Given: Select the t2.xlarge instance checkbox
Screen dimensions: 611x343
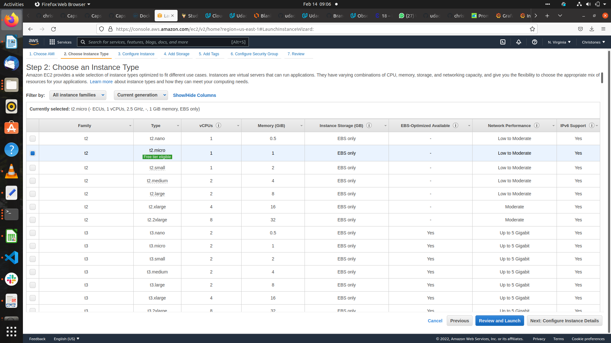Looking at the screenshot, I should (x=32, y=207).
